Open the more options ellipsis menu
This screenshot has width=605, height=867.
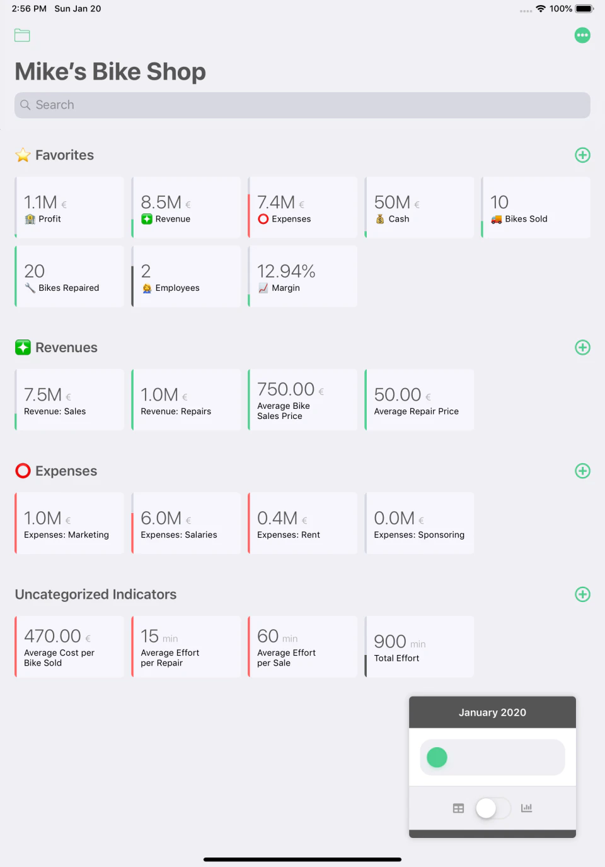coord(582,35)
